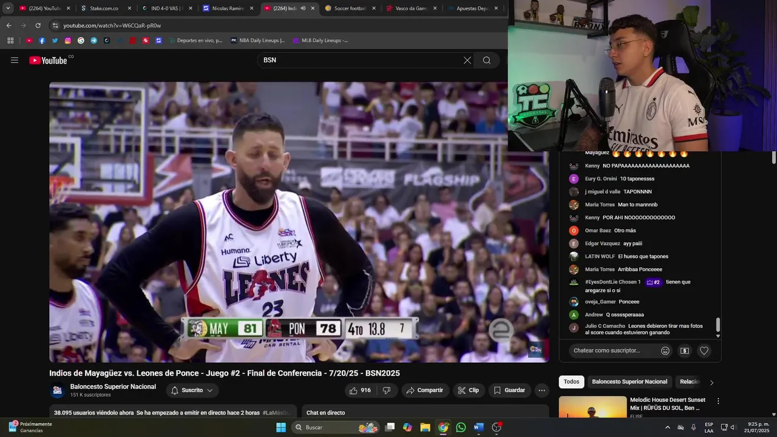Screen dimensions: 777x437
Task: Click the youtube.com address bar URL
Action: click(112, 25)
